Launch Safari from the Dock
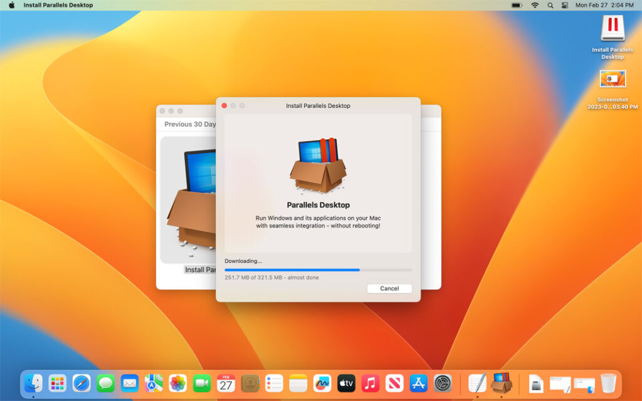The width and height of the screenshot is (642, 401). [82, 383]
